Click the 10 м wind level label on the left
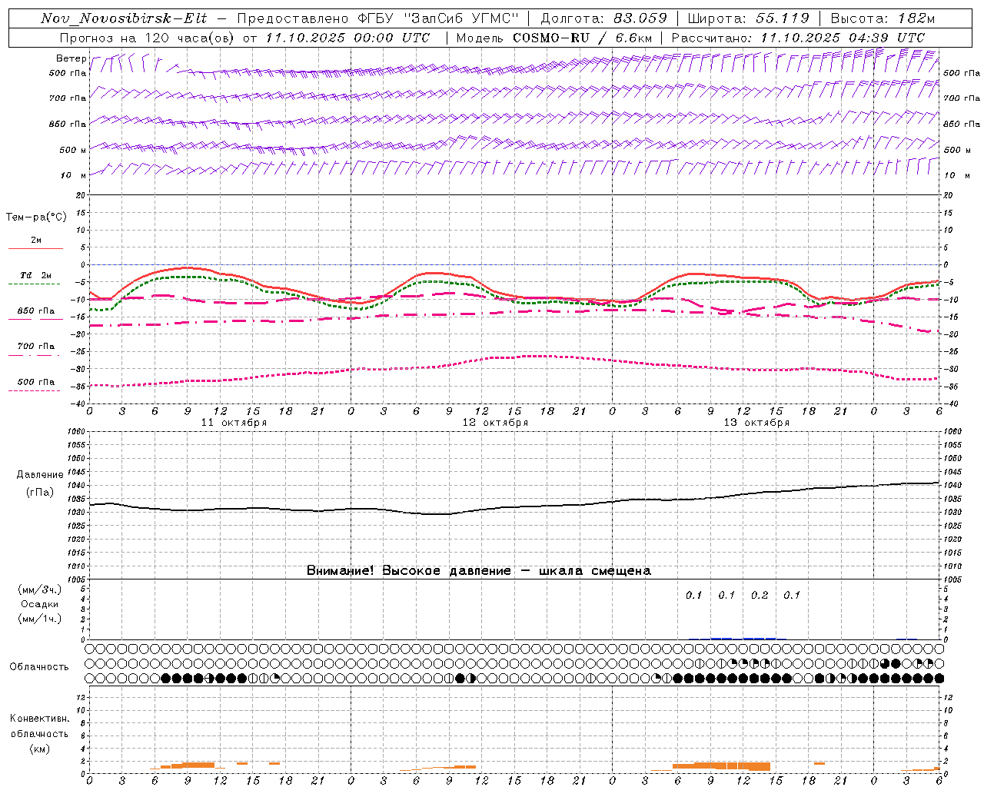This screenshot has height=787, width=984. pyautogui.click(x=73, y=176)
